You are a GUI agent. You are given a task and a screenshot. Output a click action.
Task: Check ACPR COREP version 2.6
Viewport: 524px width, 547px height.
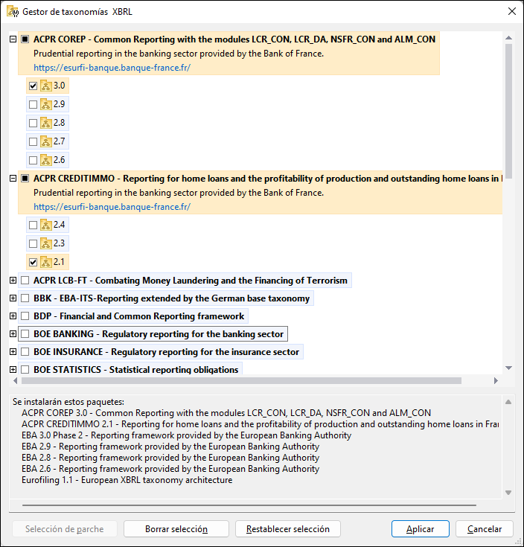pyautogui.click(x=33, y=160)
